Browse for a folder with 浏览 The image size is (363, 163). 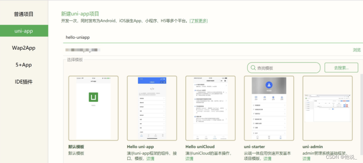point(356,50)
